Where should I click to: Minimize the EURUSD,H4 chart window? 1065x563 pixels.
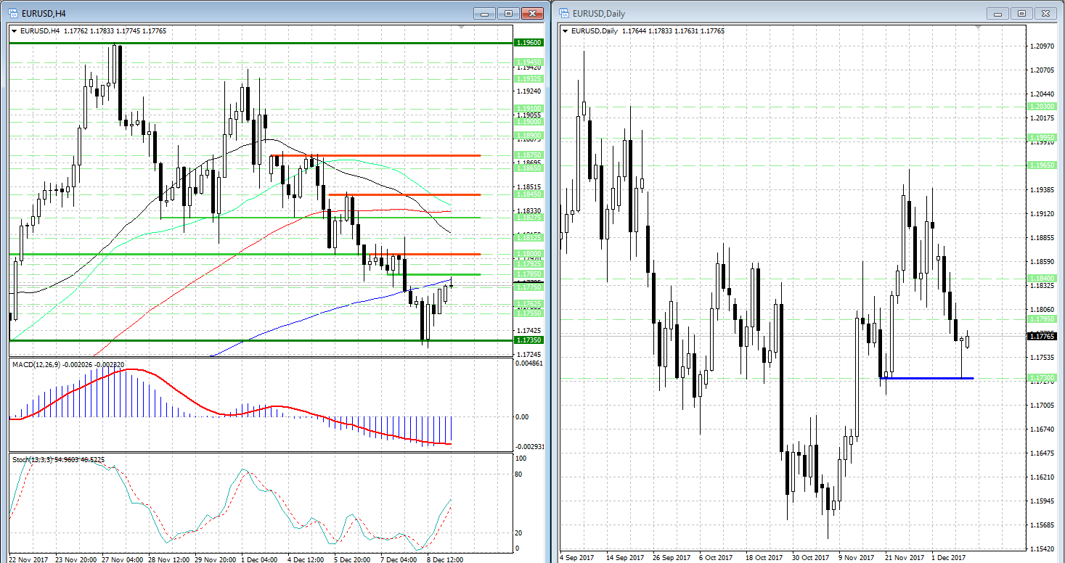point(485,13)
